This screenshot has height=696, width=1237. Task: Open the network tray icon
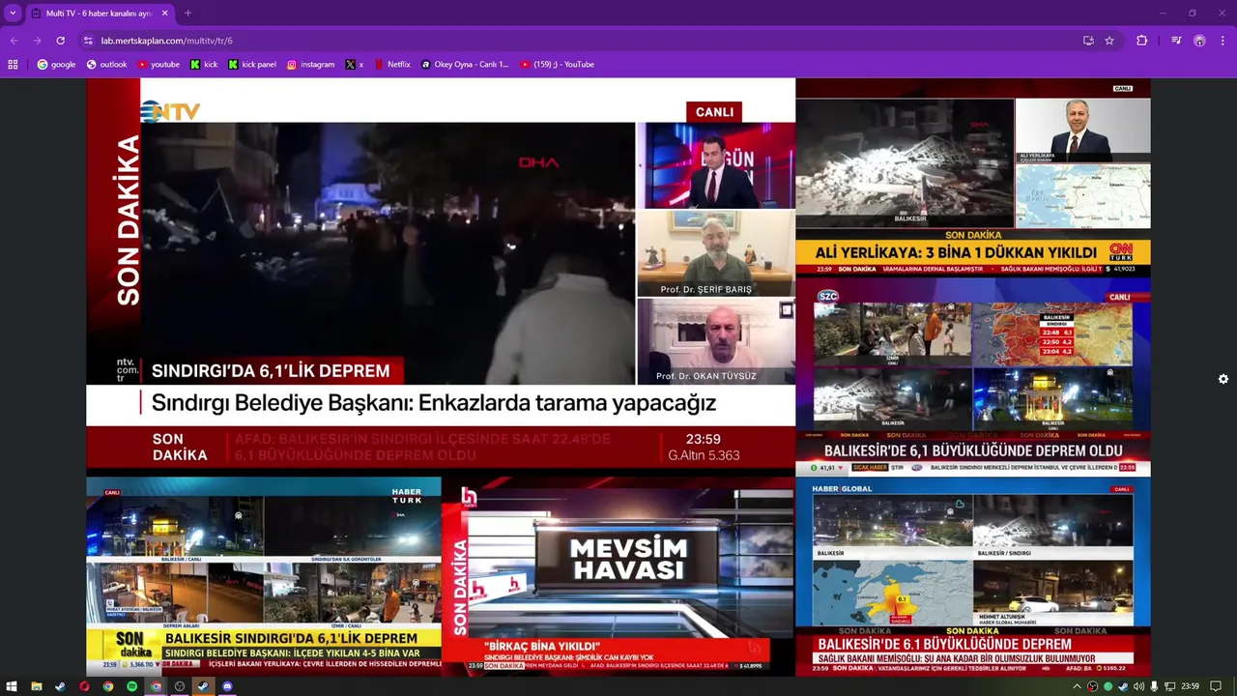point(1170,686)
